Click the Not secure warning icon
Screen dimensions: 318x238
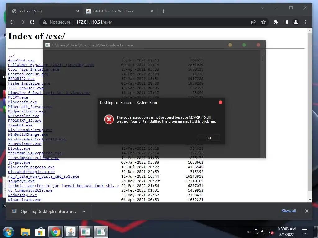pos(45,22)
